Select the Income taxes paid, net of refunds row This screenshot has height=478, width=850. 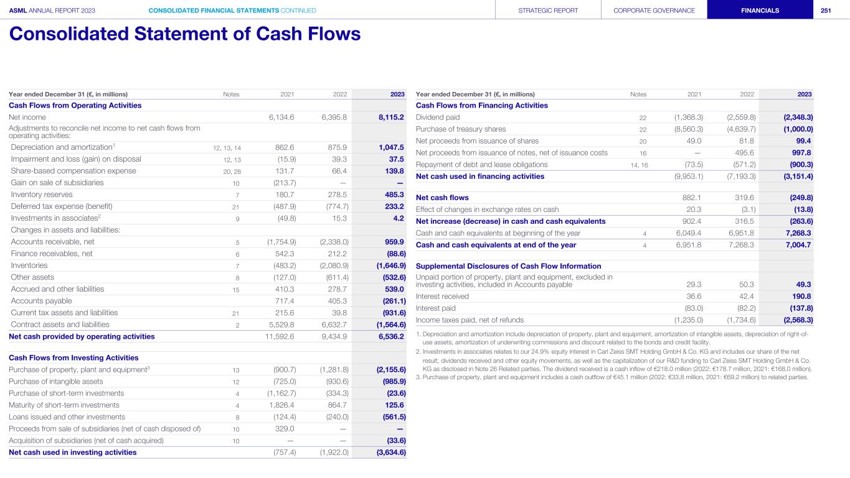(470, 320)
